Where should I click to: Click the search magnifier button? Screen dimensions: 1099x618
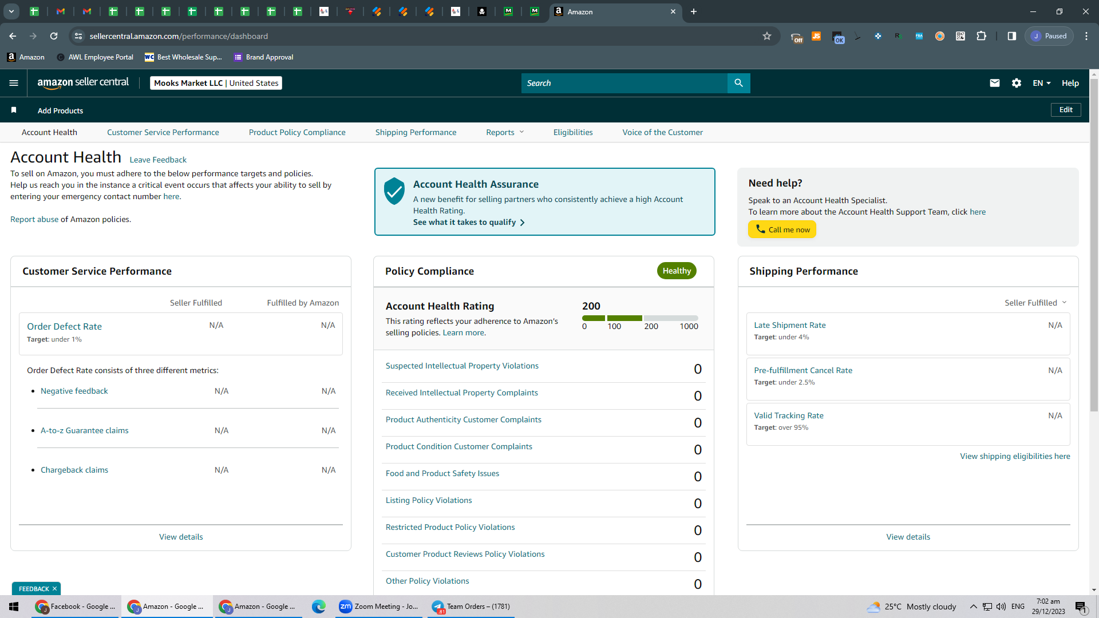(x=738, y=83)
